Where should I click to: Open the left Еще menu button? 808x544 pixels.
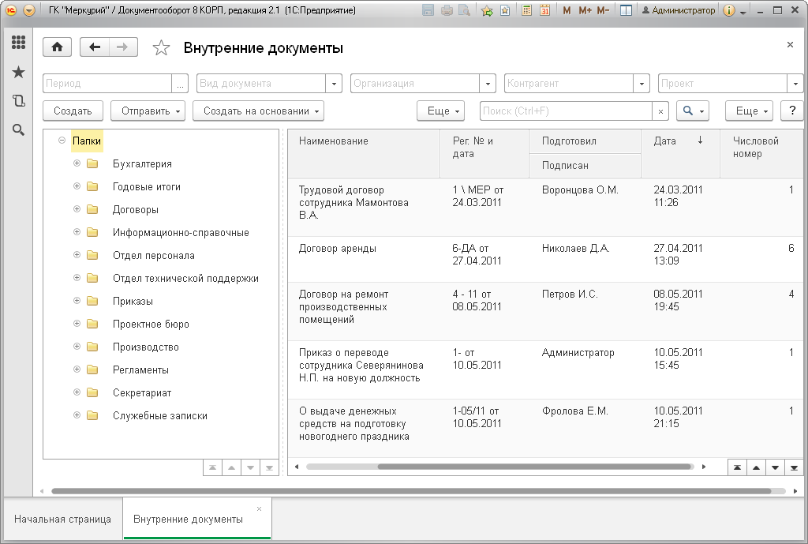click(441, 111)
